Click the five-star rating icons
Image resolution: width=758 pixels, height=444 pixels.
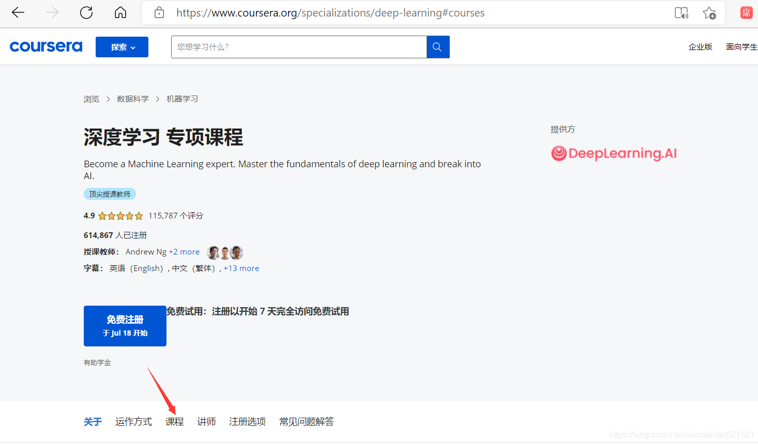pos(120,216)
